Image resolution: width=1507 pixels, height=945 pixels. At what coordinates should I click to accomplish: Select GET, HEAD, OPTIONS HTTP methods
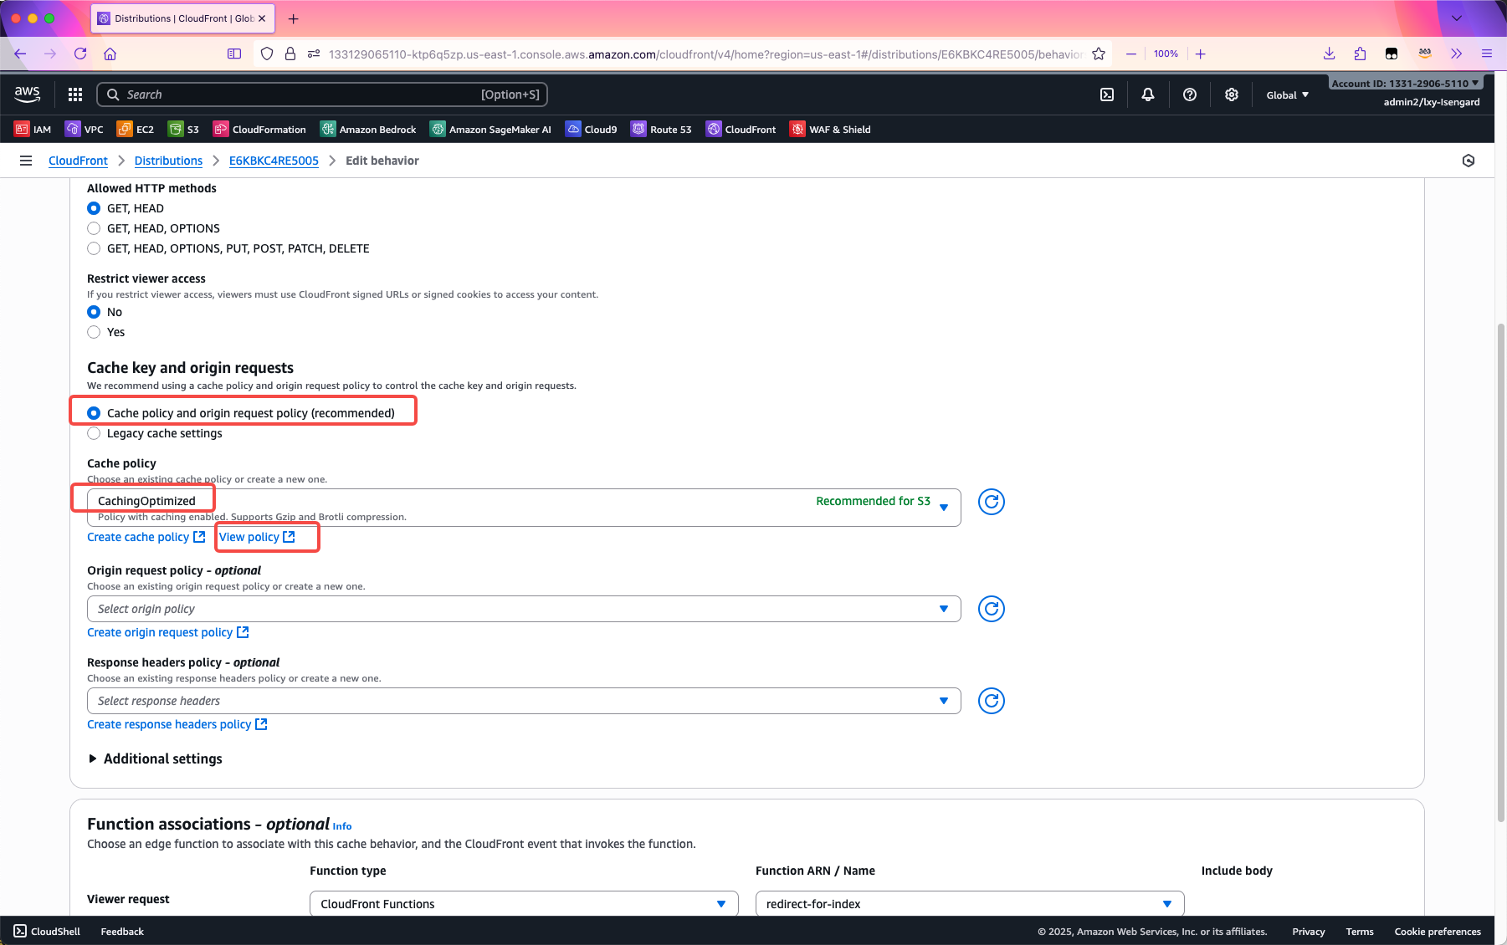click(x=94, y=228)
